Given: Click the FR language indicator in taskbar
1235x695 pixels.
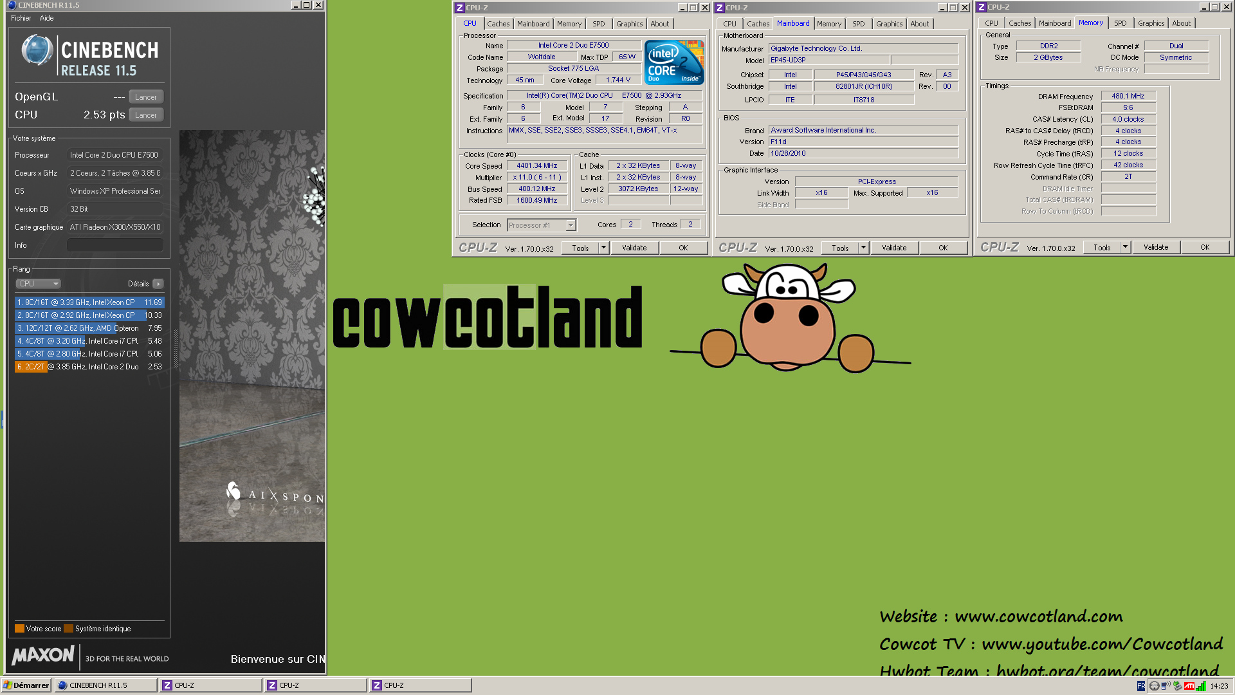Looking at the screenshot, I should [x=1141, y=686].
